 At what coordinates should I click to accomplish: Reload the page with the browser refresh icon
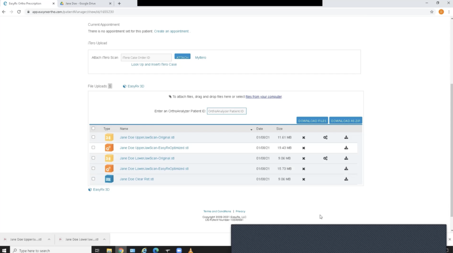pyautogui.click(x=19, y=12)
